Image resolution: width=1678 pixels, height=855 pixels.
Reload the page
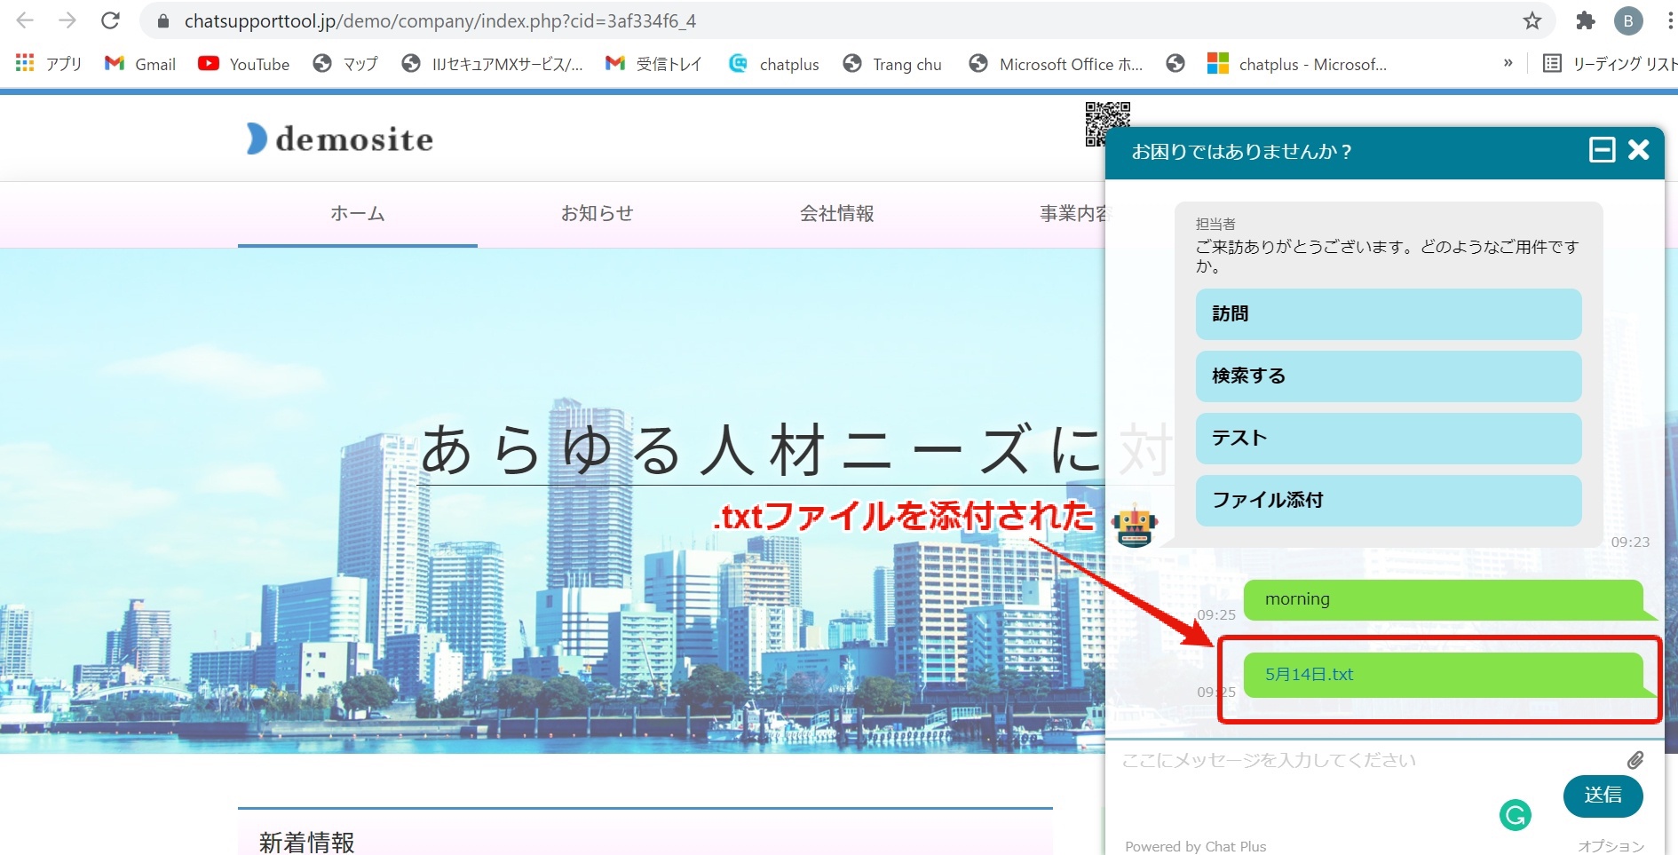[x=110, y=21]
